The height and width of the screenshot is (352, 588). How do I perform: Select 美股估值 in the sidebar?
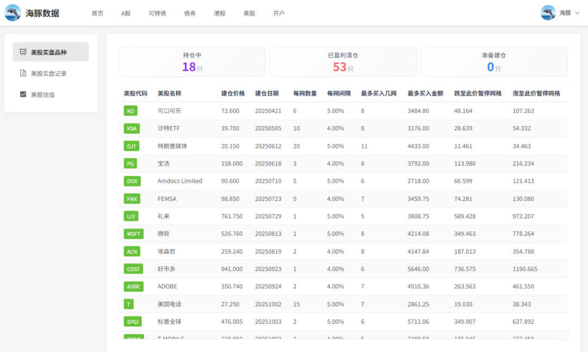tap(51, 95)
